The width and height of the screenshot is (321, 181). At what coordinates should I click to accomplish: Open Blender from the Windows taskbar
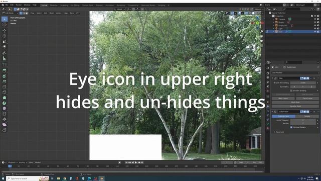click(102, 178)
